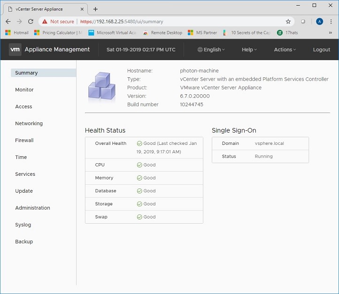The image size is (339, 294).
Task: Click the gray extension icon beside the star
Action: point(303,22)
